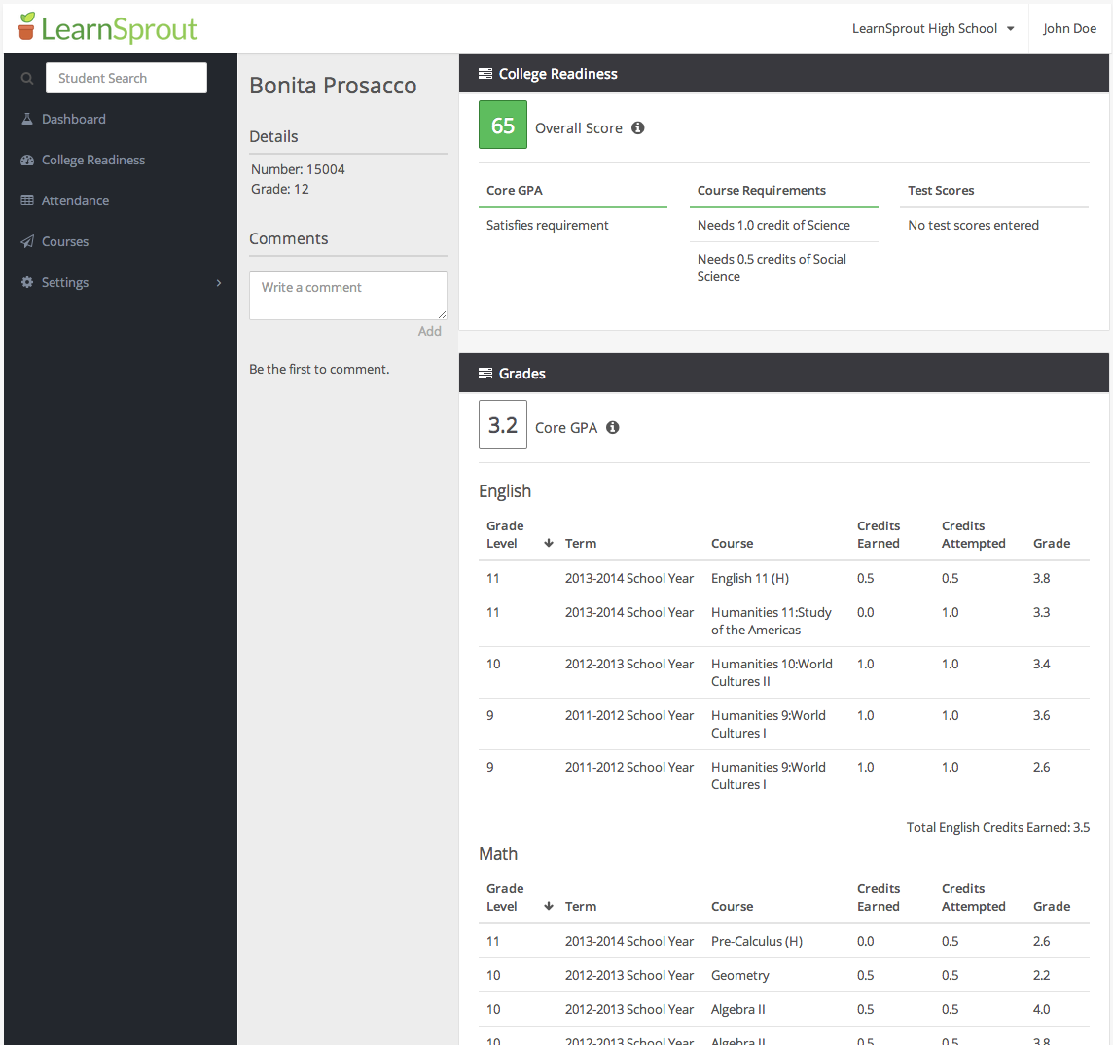This screenshot has height=1045, width=1113.
Task: Click the search magnifier icon in sidebar
Action: (27, 79)
